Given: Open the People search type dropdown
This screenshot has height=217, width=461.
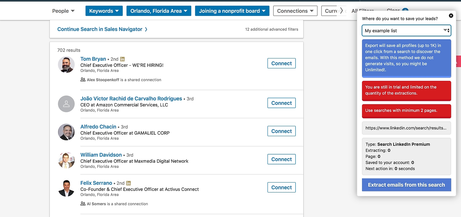Looking at the screenshot, I should tap(63, 11).
